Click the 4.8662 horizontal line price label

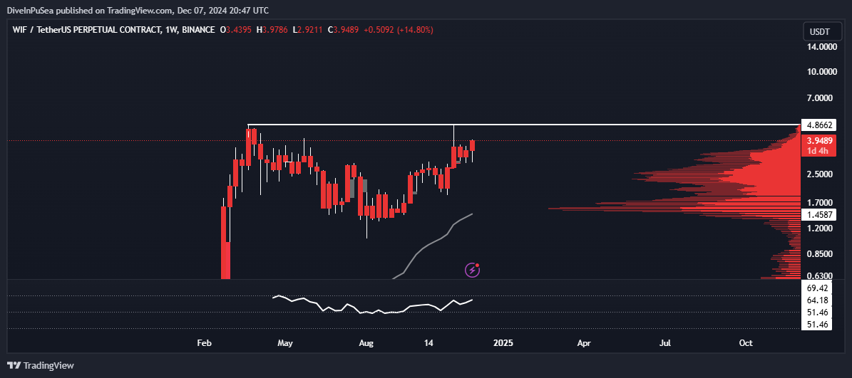click(x=818, y=125)
